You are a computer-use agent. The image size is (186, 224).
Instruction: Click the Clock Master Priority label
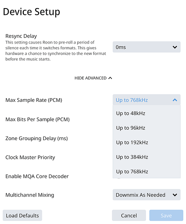pyautogui.click(x=30, y=157)
